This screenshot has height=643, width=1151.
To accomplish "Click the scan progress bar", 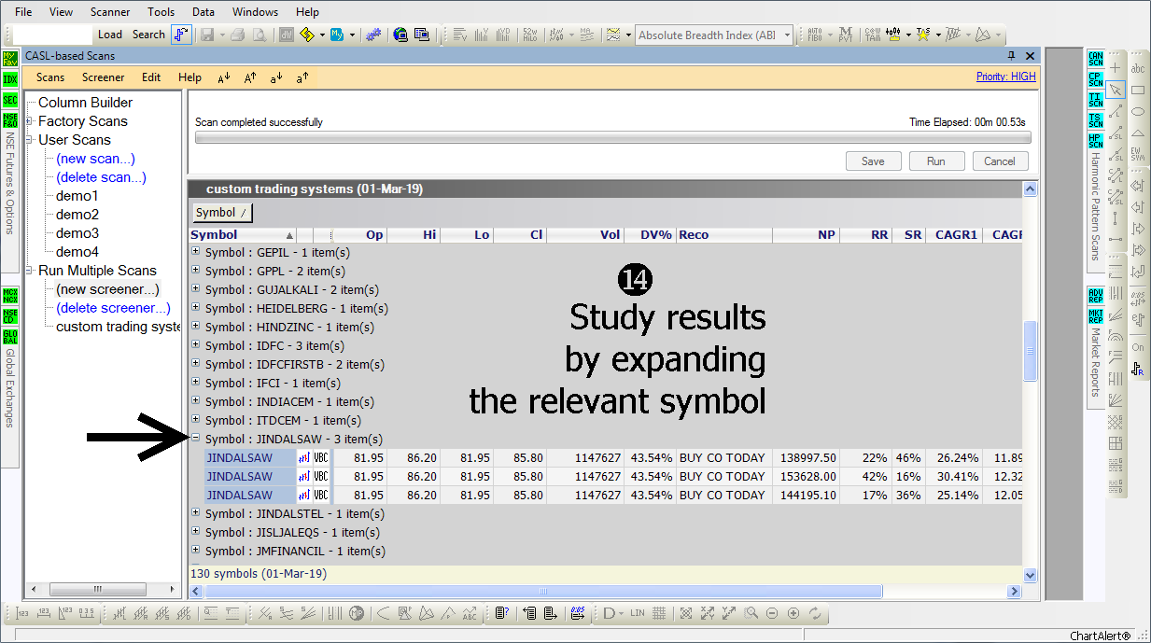I will coord(613,137).
